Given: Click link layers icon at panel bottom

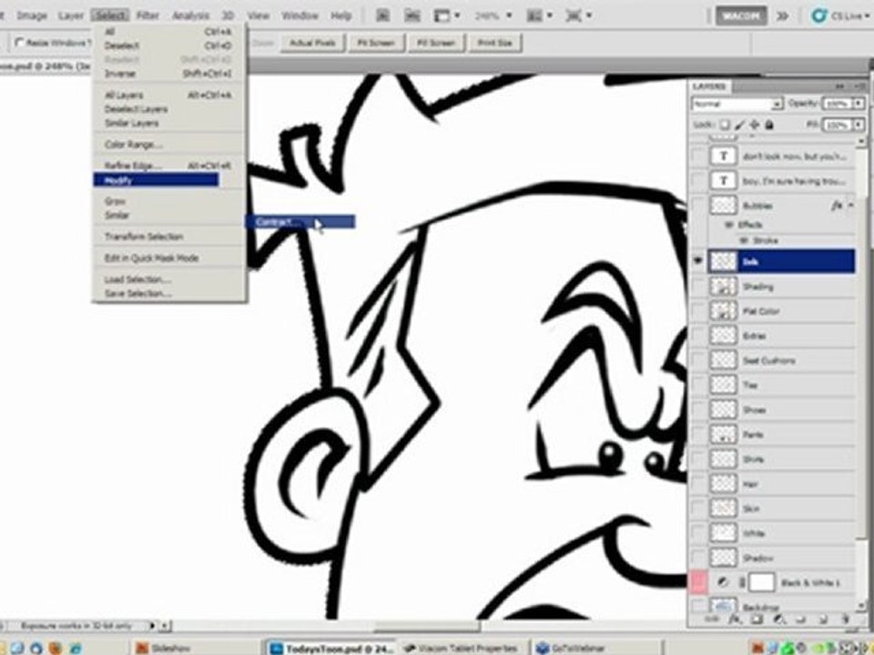Looking at the screenshot, I should [x=712, y=619].
